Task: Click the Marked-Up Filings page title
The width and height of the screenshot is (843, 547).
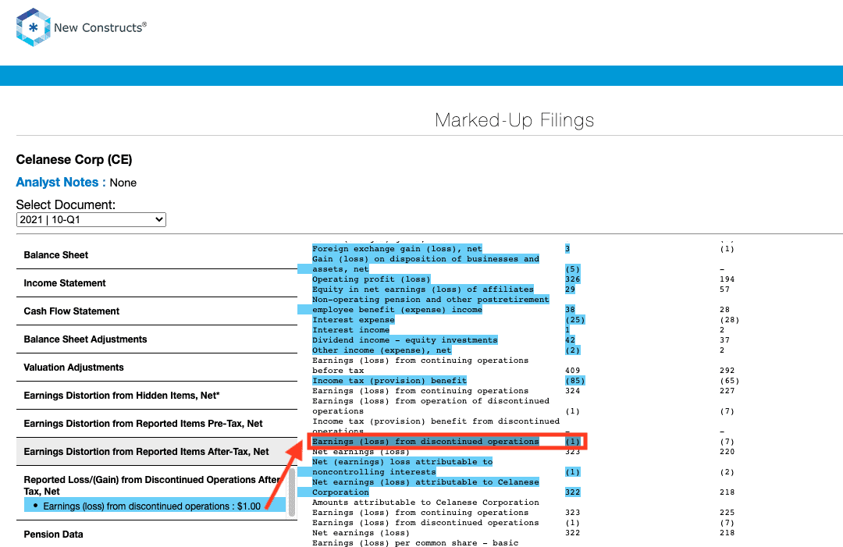Action: click(x=514, y=120)
